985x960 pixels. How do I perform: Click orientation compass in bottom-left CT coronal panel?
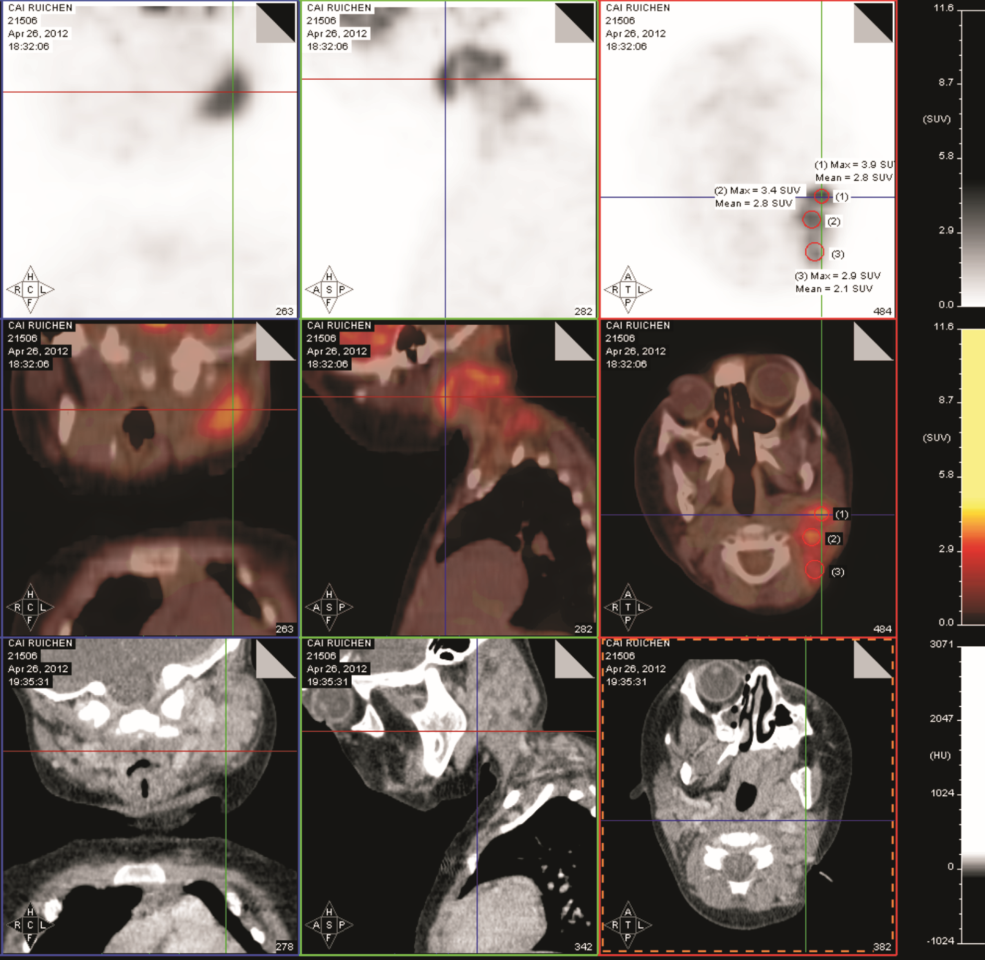click(x=30, y=925)
